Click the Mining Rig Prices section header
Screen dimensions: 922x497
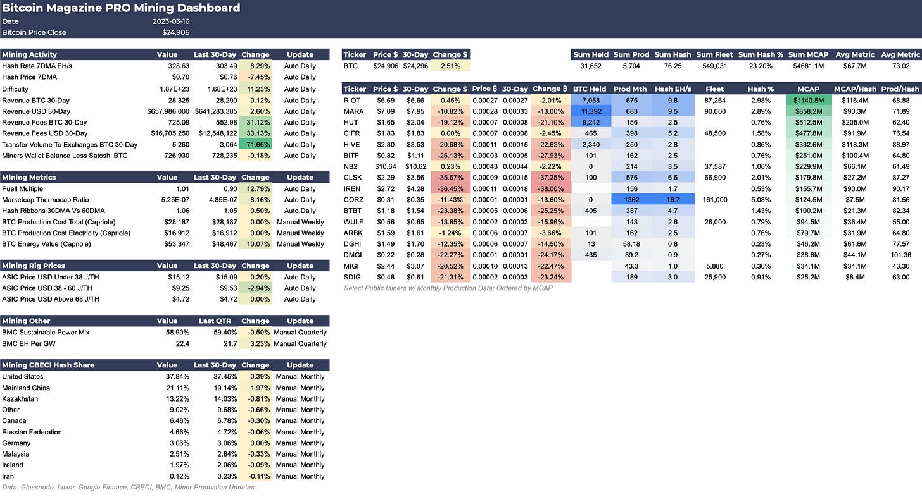(x=34, y=266)
